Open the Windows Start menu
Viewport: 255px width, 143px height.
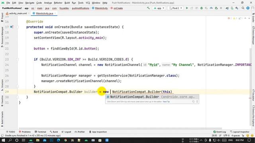tap(3, 140)
